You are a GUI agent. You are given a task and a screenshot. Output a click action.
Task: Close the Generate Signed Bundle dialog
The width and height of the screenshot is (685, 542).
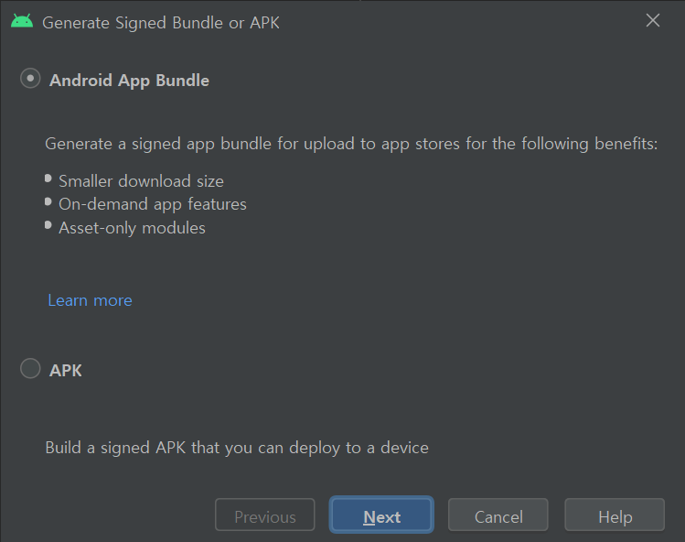tap(653, 20)
